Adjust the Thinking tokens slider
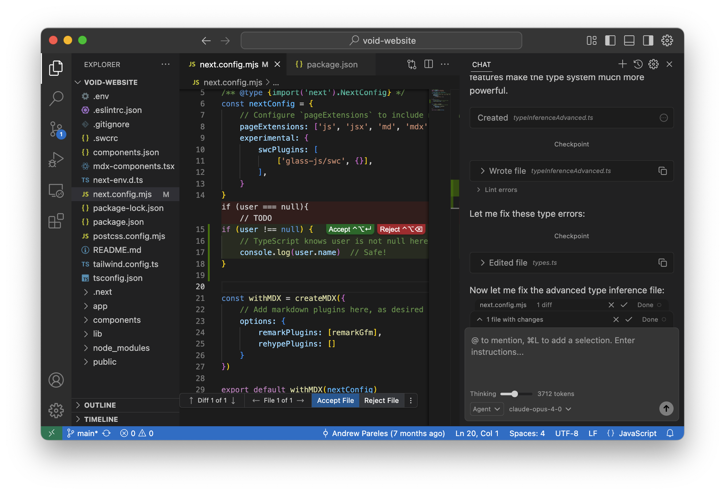The image size is (725, 494). [515, 394]
